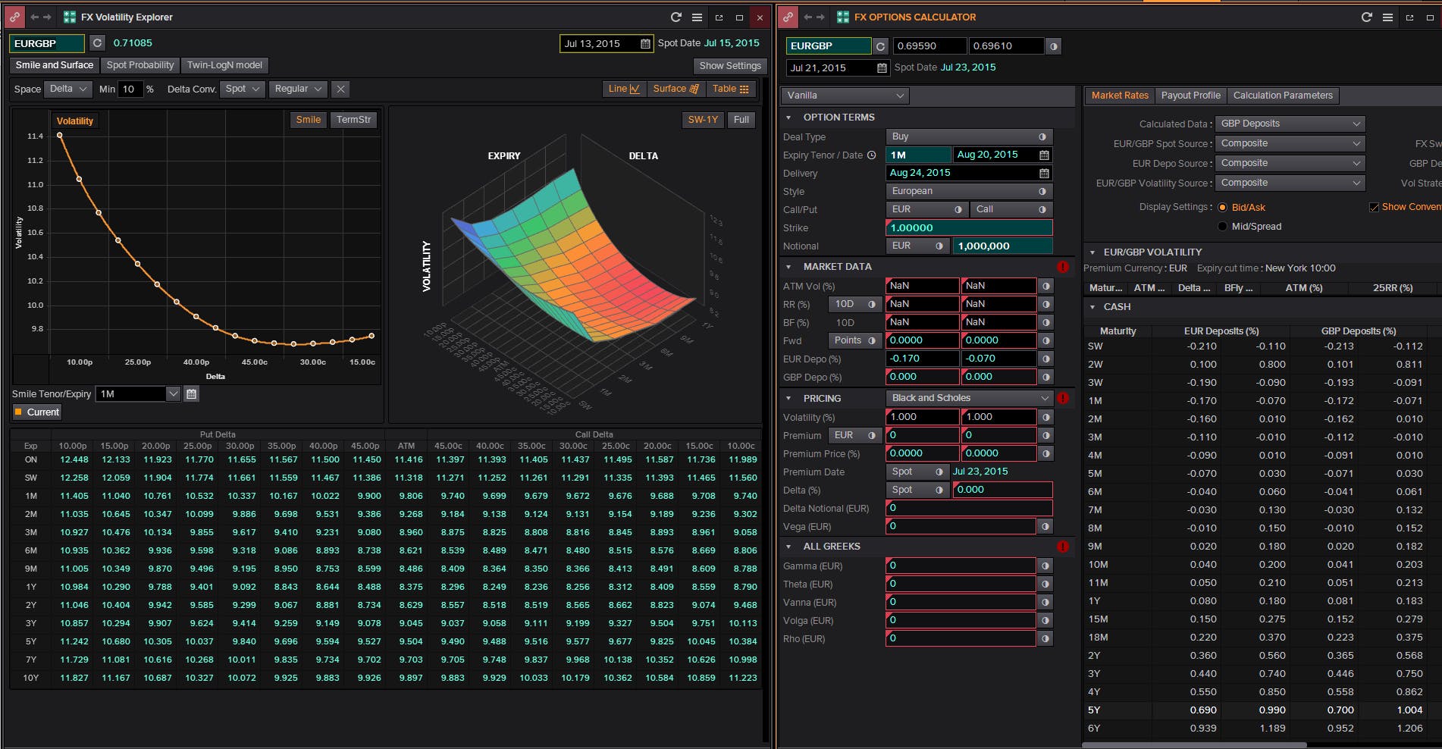
Task: Open the FX Options Calculator hamburger menu
Action: [x=1387, y=17]
